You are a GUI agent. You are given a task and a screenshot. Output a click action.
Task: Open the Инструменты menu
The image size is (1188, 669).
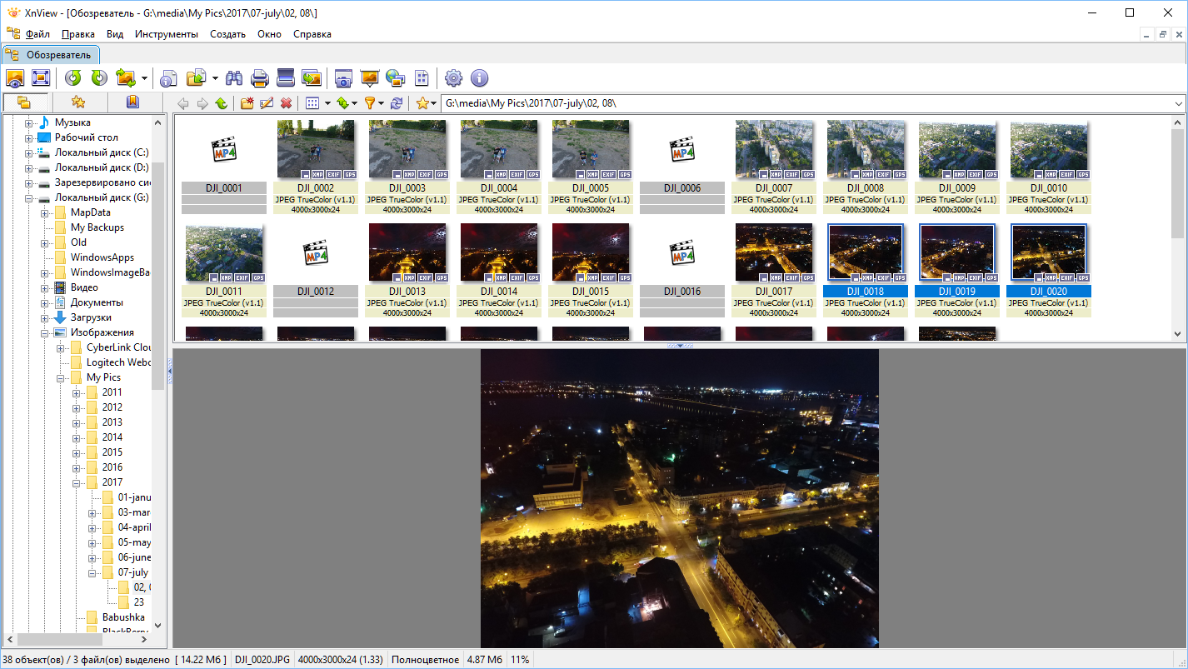coord(167,34)
